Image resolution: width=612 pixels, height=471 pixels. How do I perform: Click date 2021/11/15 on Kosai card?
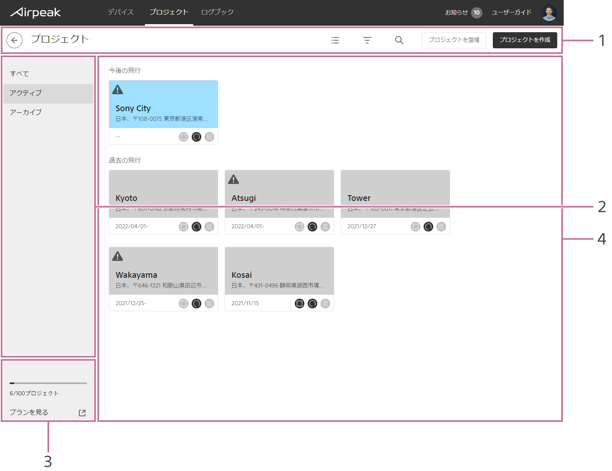[x=245, y=303]
